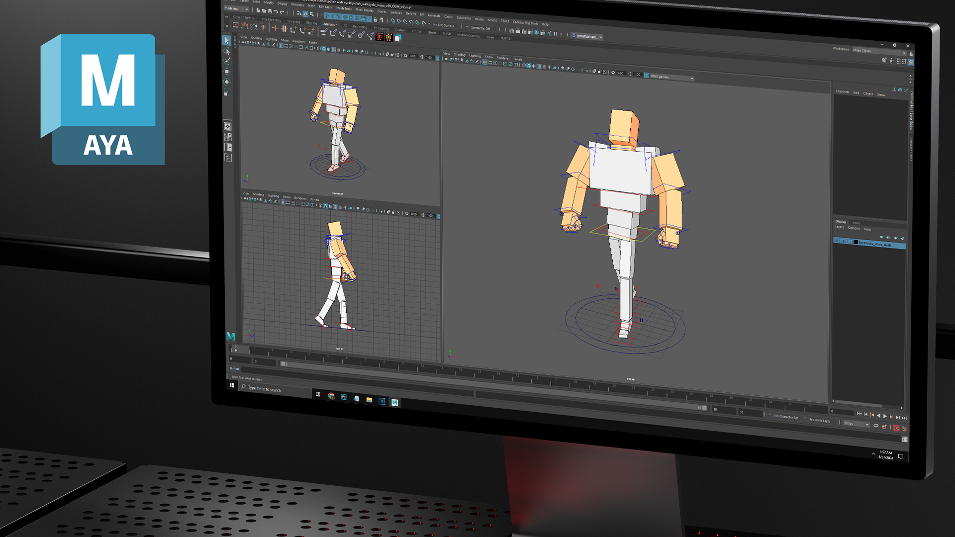The width and height of the screenshot is (955, 537).
Task: Click the Type here to search box
Action: coord(276,389)
